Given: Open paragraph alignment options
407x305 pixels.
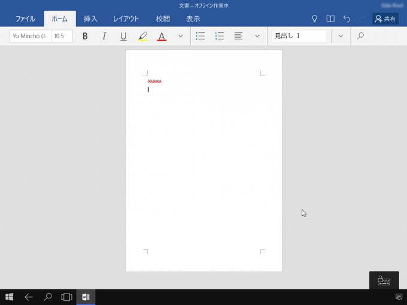Looking at the screenshot, I should pos(238,36).
